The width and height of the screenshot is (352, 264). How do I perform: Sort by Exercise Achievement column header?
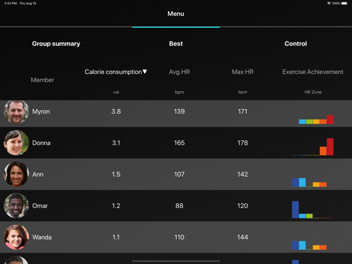312,72
